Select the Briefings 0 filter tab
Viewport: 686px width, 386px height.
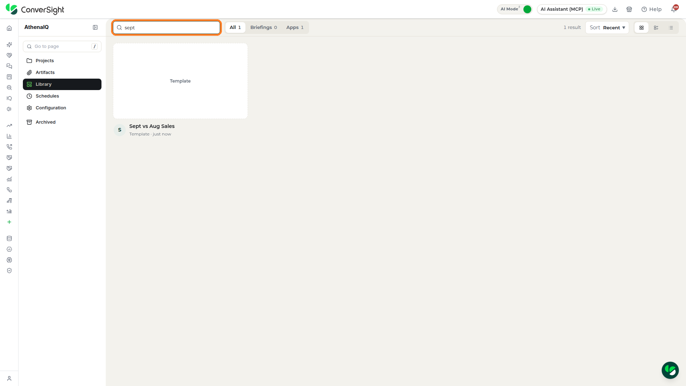tap(264, 28)
